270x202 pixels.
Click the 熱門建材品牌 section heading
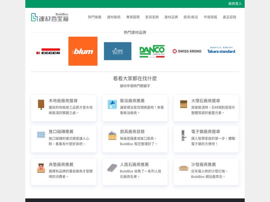[x=135, y=32]
